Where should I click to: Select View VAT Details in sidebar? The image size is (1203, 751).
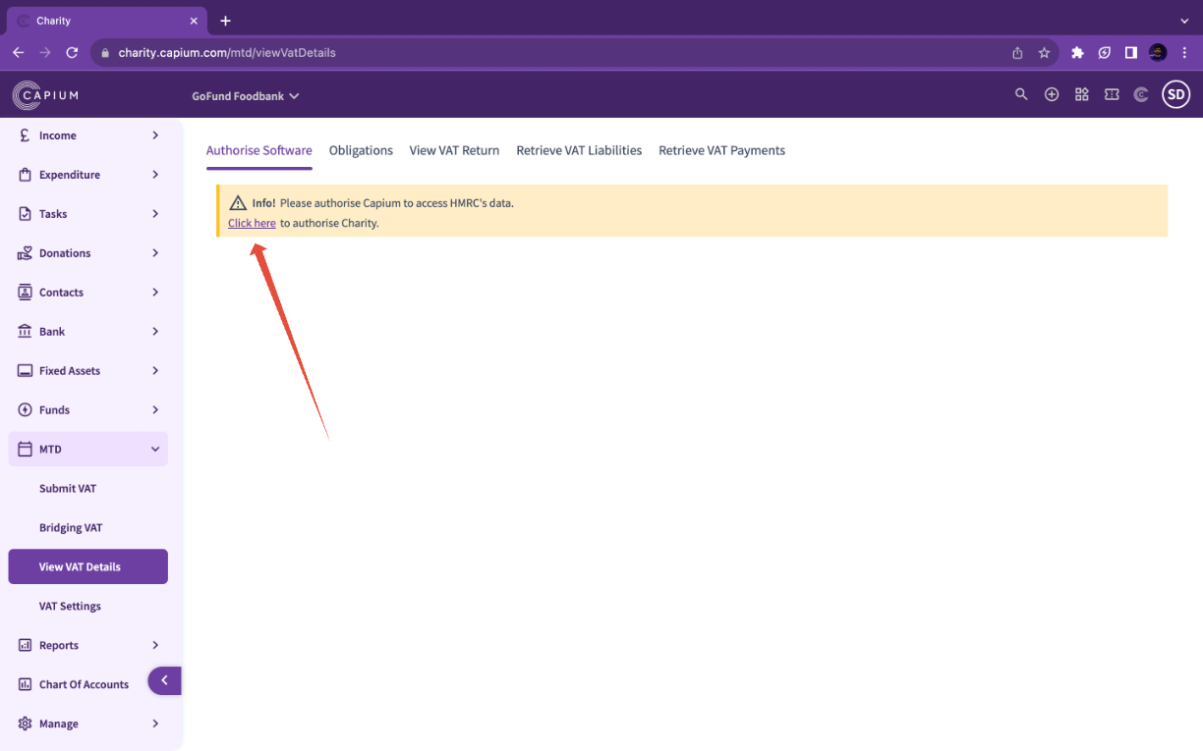click(88, 566)
